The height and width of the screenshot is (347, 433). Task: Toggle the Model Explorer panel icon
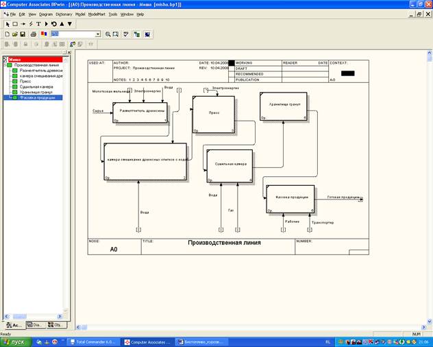pyautogui.click(x=137, y=34)
